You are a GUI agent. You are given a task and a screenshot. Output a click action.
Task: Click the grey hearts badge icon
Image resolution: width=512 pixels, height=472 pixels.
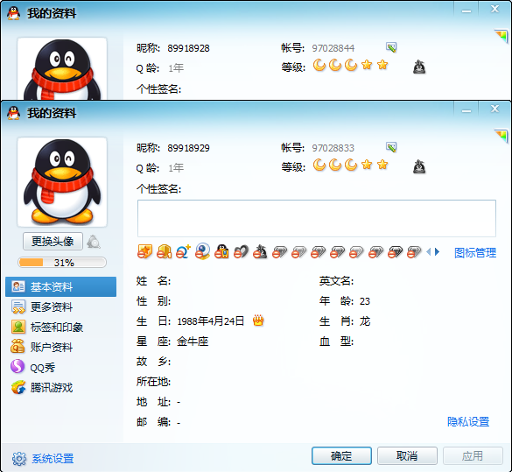click(x=241, y=252)
